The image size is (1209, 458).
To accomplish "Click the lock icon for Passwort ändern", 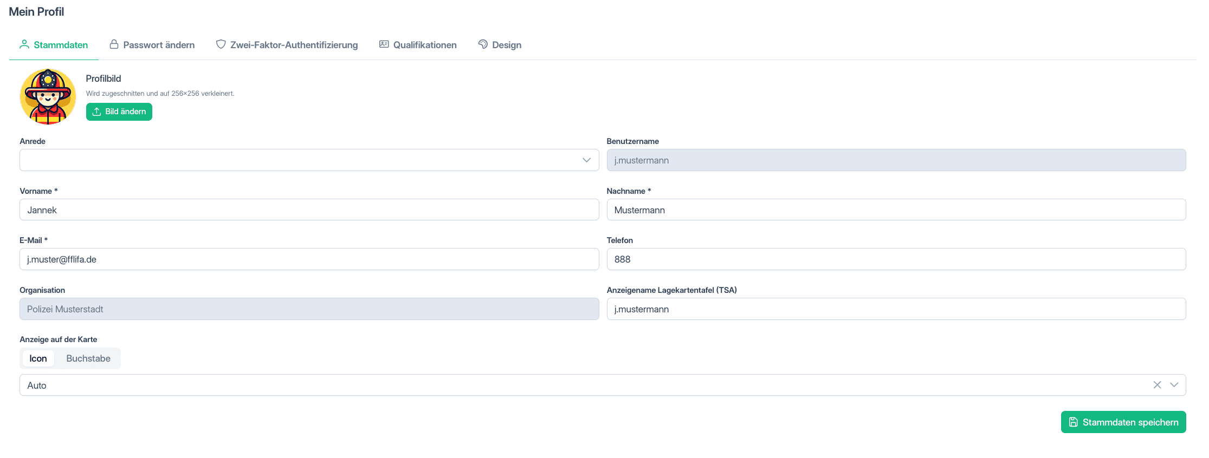I will coord(114,44).
